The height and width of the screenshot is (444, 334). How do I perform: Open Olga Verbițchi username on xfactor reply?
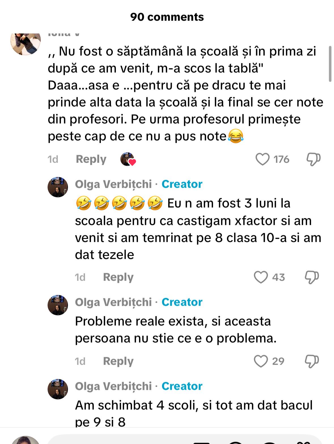[113, 184]
